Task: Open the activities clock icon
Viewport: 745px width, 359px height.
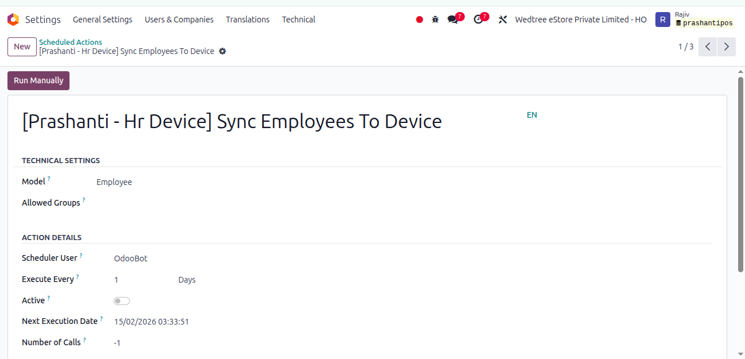Action: [x=478, y=20]
